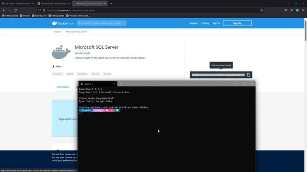Open first Getting Started bookmark

(x=10, y=16)
